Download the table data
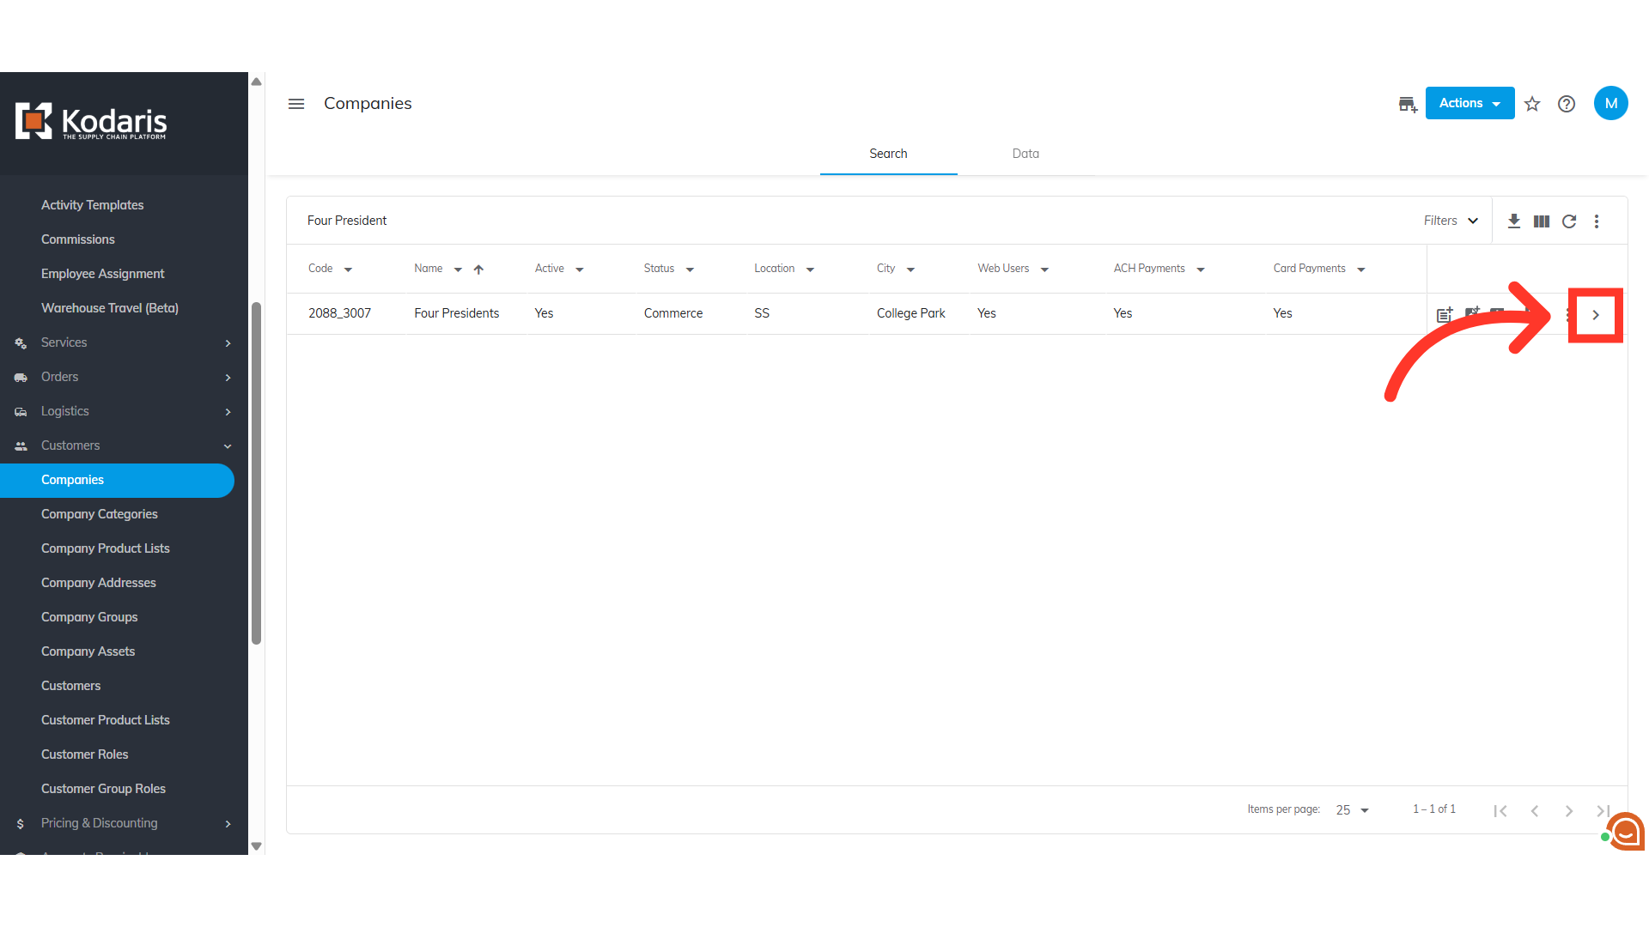This screenshot has height=927, width=1649. [x=1514, y=221]
